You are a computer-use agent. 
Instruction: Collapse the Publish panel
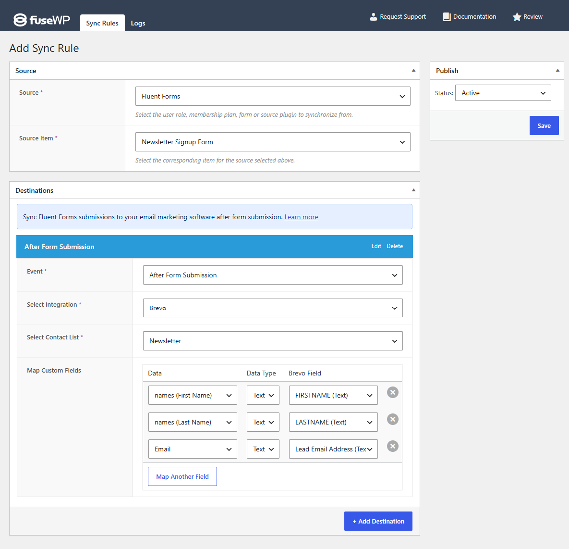557,71
